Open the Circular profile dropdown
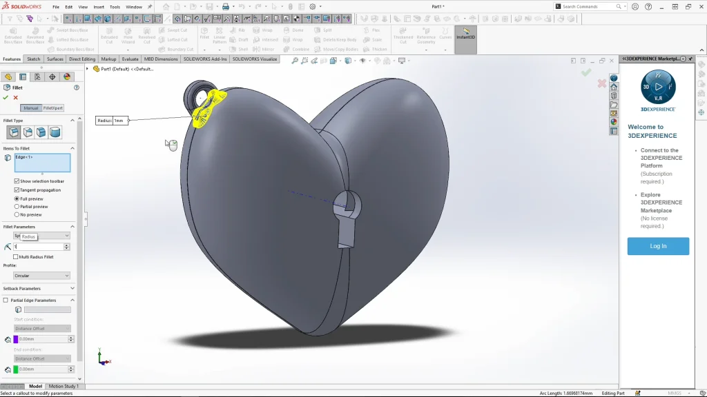The height and width of the screenshot is (397, 707). tap(42, 276)
